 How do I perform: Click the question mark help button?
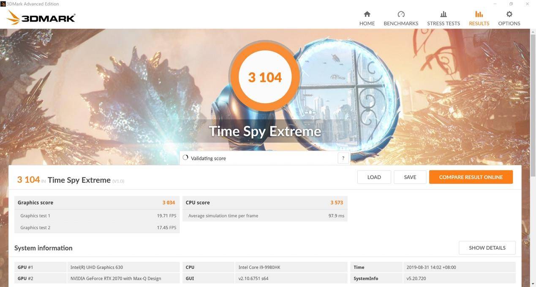[x=343, y=158]
